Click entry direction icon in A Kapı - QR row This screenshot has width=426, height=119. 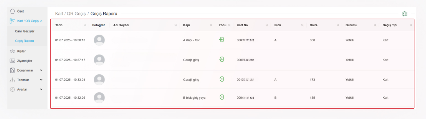[x=221, y=40]
